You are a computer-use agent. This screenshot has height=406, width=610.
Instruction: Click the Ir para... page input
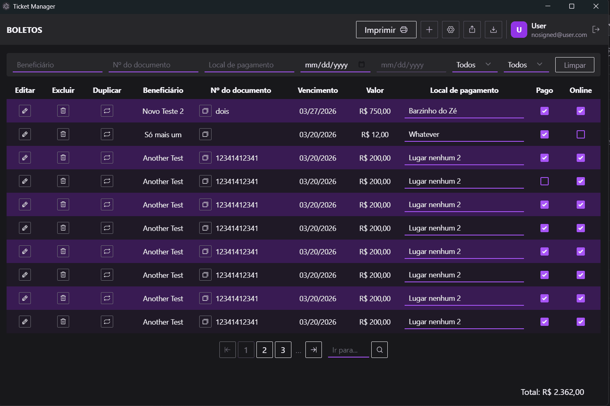[348, 350]
